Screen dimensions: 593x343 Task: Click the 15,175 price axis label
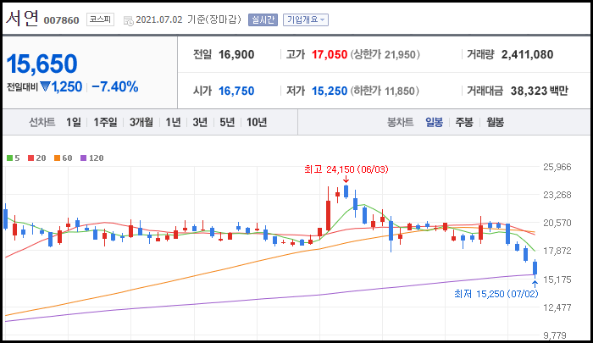(x=557, y=279)
